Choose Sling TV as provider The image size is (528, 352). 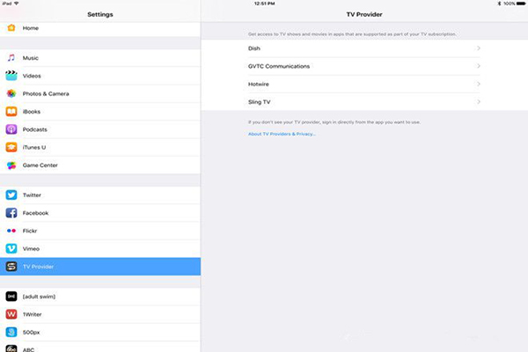click(x=262, y=102)
